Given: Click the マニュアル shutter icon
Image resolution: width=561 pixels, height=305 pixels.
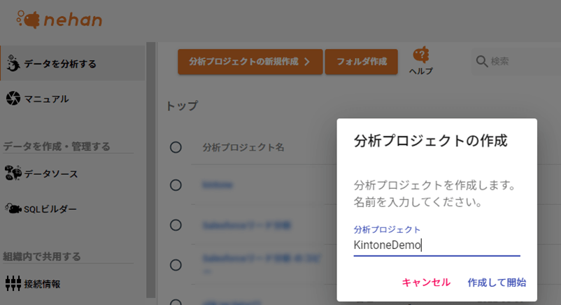Looking at the screenshot, I should [x=13, y=98].
